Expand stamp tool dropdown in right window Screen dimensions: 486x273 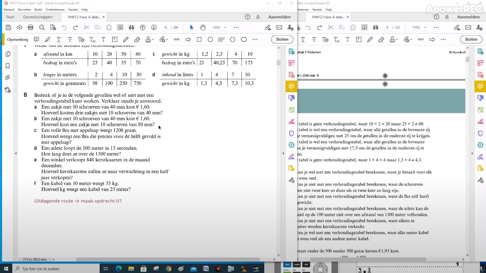tap(397, 39)
